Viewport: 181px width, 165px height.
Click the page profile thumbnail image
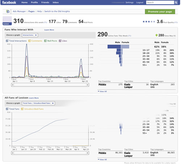[7, 21]
